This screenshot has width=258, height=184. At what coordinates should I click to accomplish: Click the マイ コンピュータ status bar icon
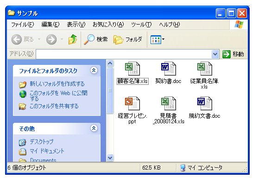click(x=183, y=168)
